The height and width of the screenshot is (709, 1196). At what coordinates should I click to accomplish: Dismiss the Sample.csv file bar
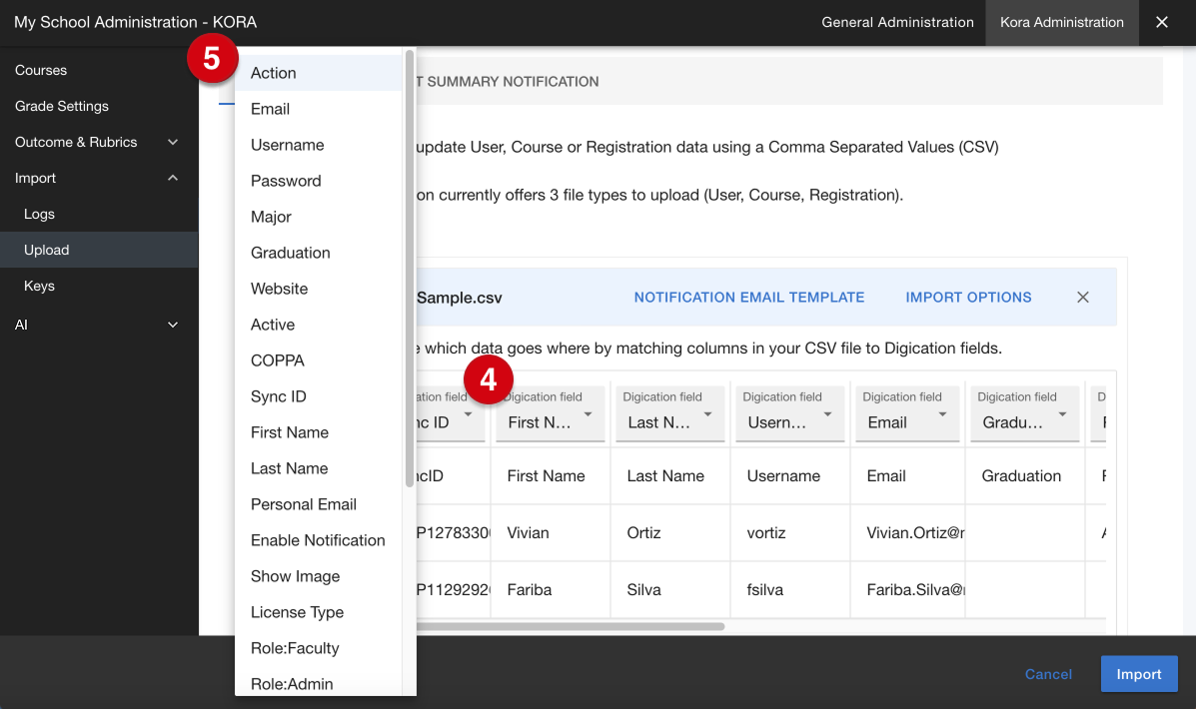(1082, 298)
